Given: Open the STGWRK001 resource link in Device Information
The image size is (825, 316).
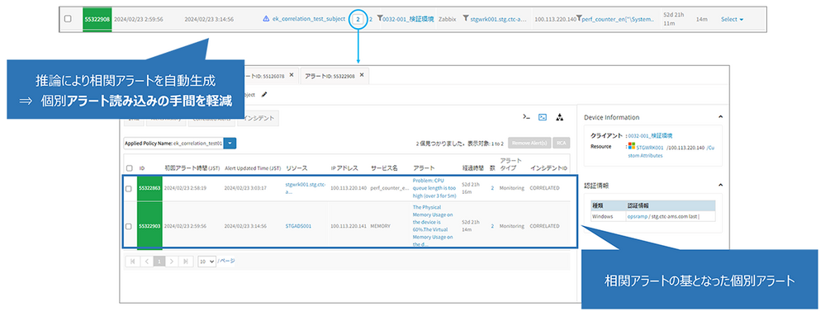Looking at the screenshot, I should tap(650, 148).
